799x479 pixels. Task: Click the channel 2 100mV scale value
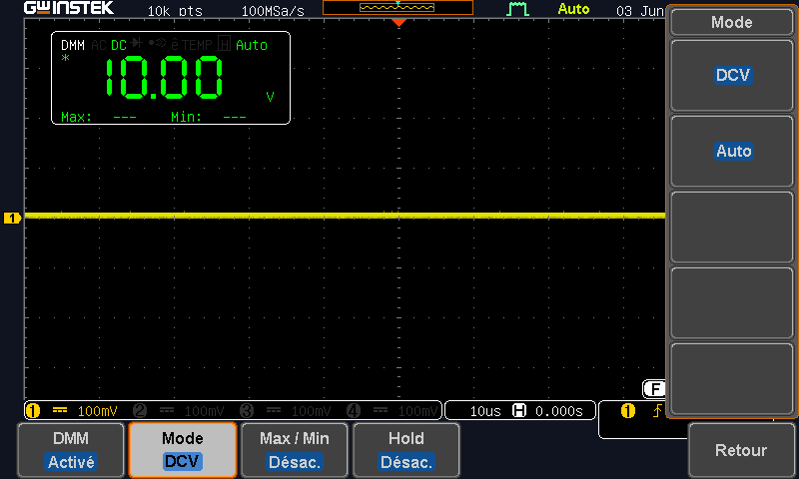205,411
